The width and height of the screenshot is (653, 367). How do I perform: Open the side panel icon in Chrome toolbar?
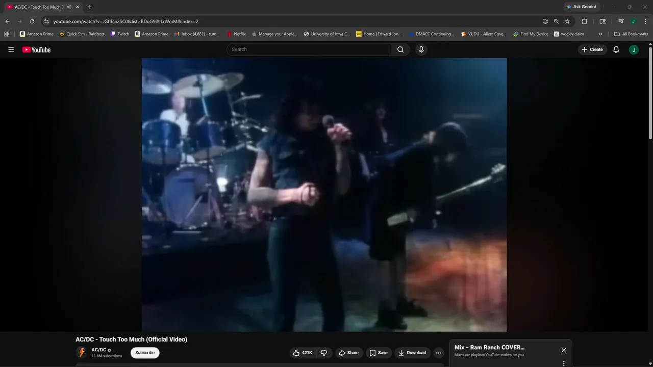(602, 21)
